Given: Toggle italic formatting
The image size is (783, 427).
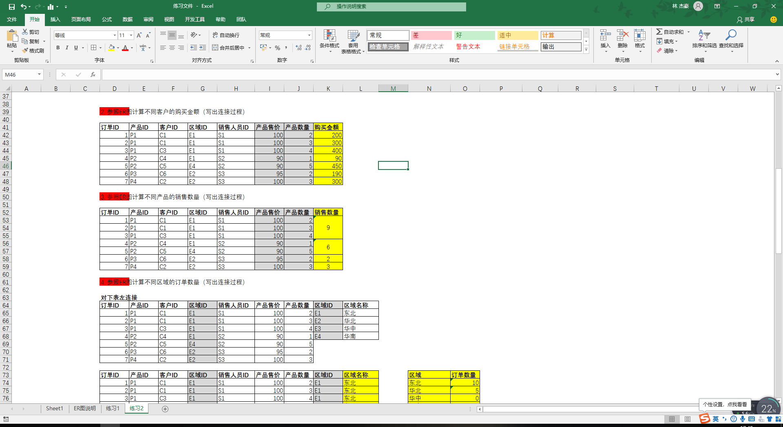Looking at the screenshot, I should click(x=67, y=48).
